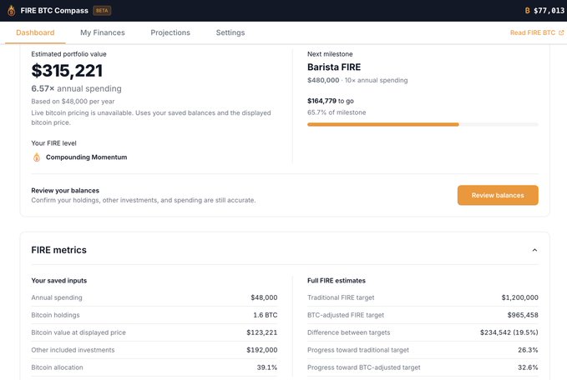567x380 pixels.
Task: Click the Bitcoin holdings value 1.6 BTC
Action: tap(265, 315)
